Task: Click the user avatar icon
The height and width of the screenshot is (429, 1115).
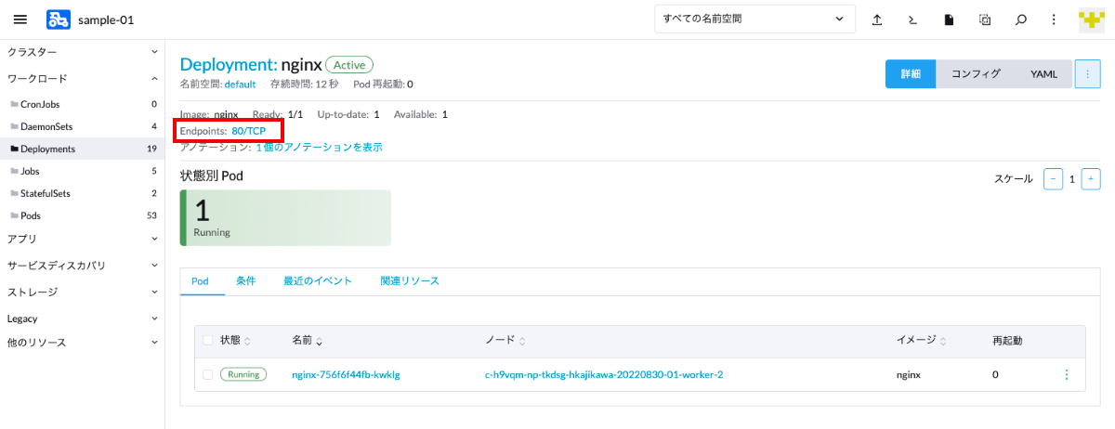Action: 1091,19
